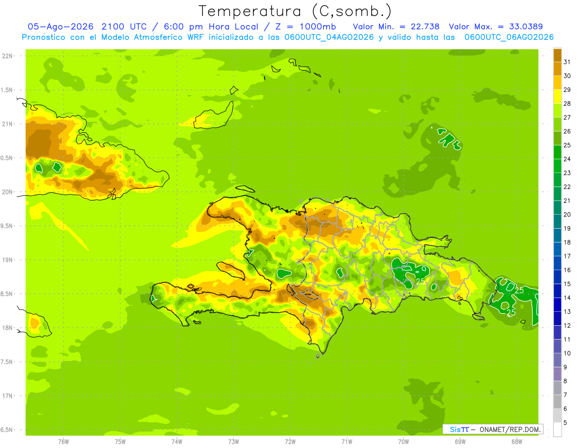Image resolution: width=580 pixels, height=448 pixels.
Task: Click the '72W' longitude axis label
Action: 290,442
